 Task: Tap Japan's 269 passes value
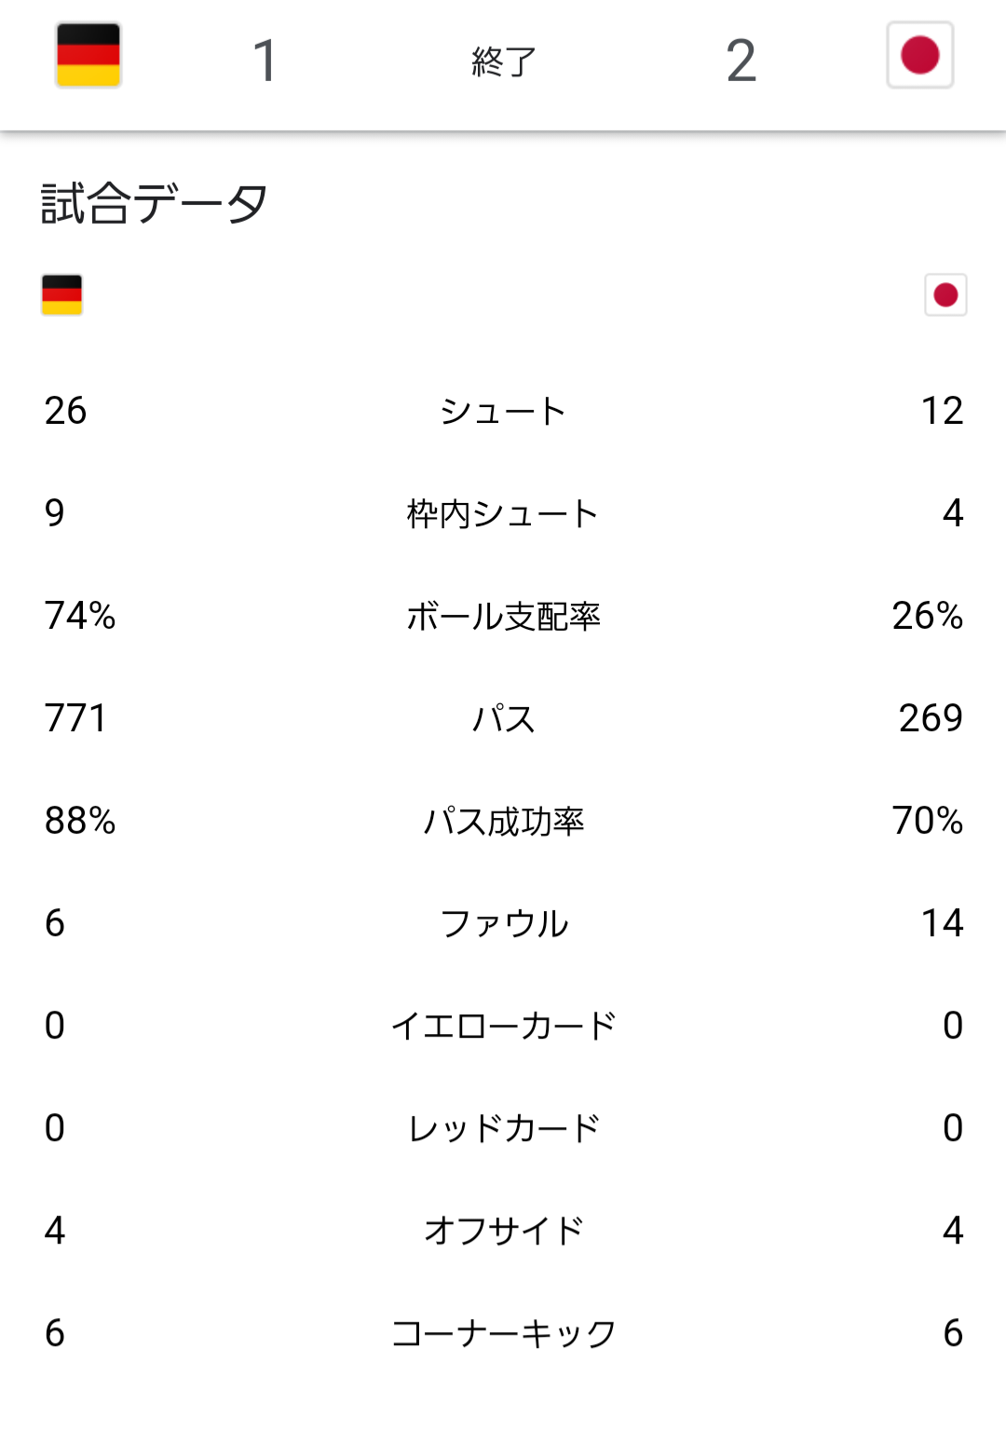930,718
